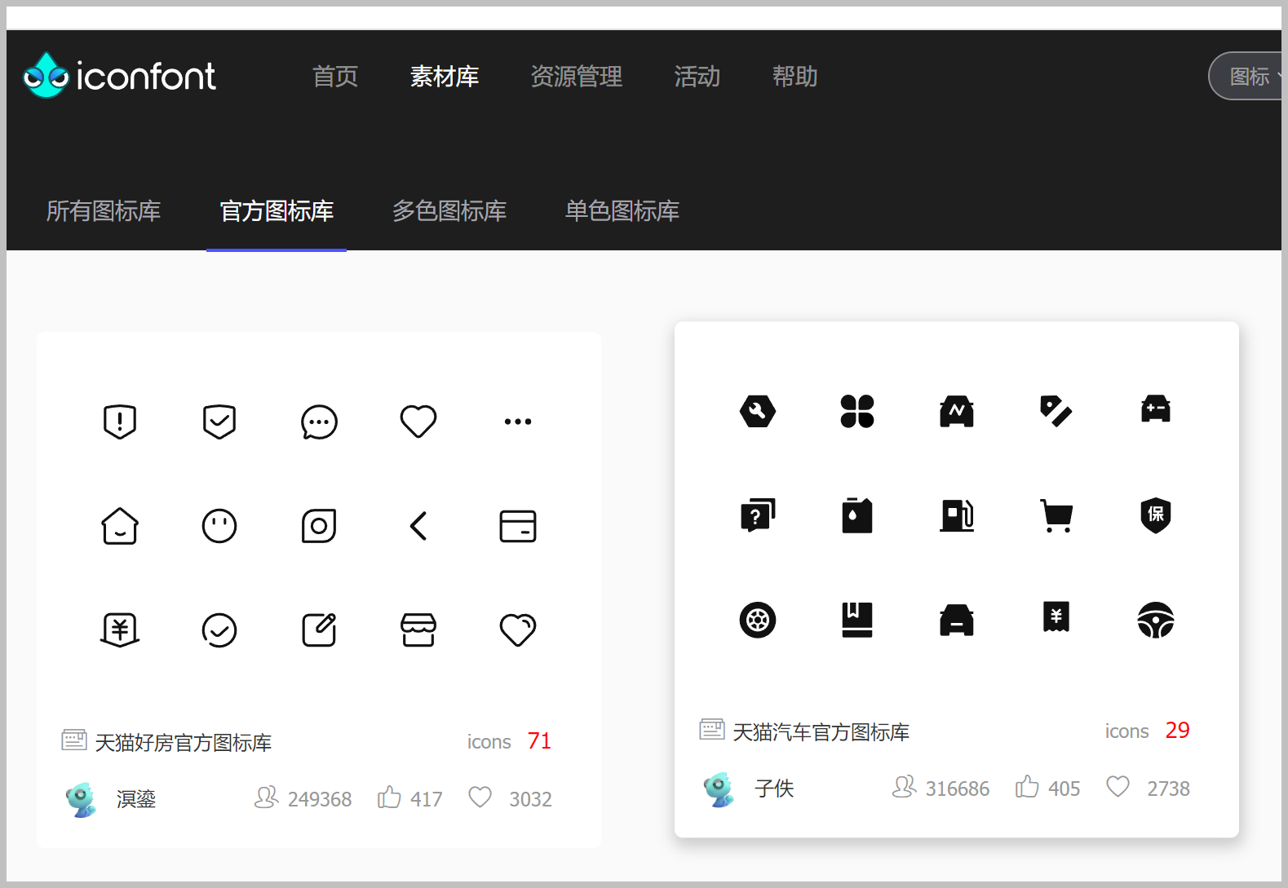Select the wheel tire icon

pyautogui.click(x=758, y=620)
